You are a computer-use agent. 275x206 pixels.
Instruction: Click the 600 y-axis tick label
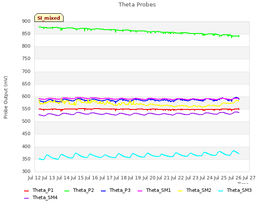[26, 96]
